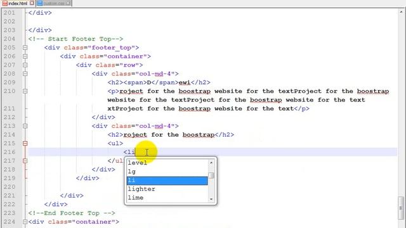The image size is (406, 228).
Task: Choose 'lg' from the autocomplete list
Action: pyautogui.click(x=167, y=172)
